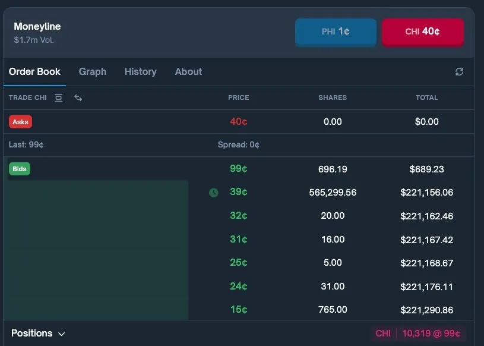Click the TRADE CHI label
The image size is (484, 346).
pos(28,97)
